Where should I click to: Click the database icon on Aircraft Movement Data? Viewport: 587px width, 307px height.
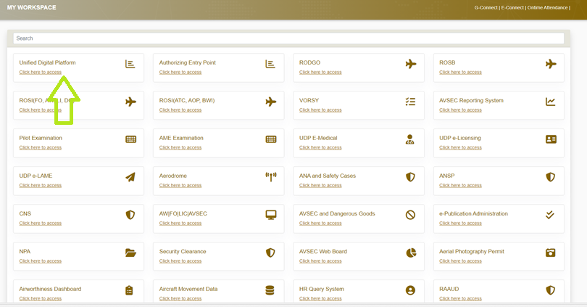coord(270,290)
